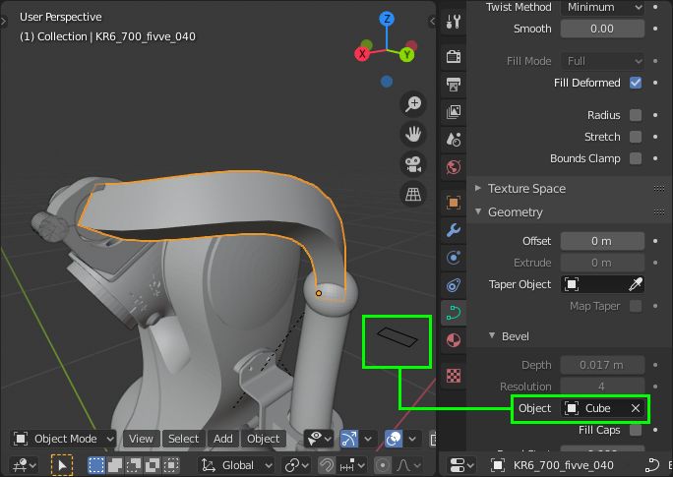Choose Extend selection mode icon
Viewport: 673px width, 477px height.
pyautogui.click(x=115, y=465)
